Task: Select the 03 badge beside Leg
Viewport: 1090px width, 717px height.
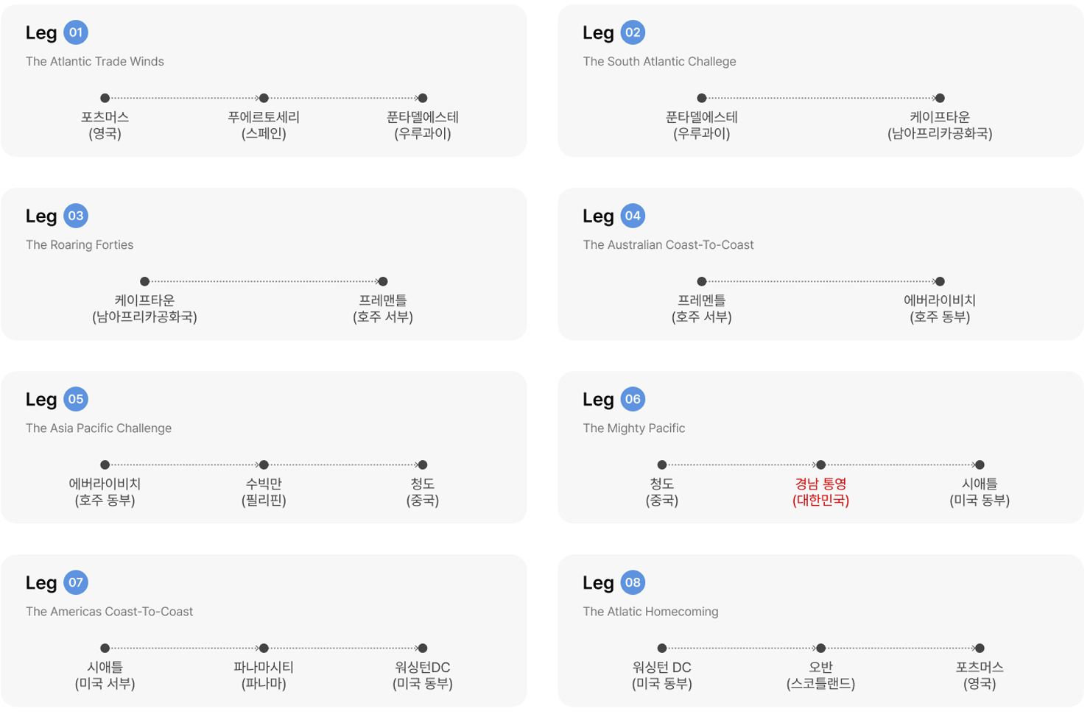Action: click(76, 216)
